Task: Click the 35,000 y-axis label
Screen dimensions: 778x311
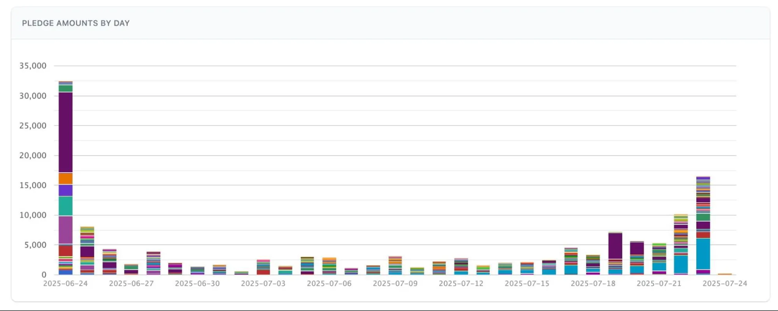Action: click(33, 66)
